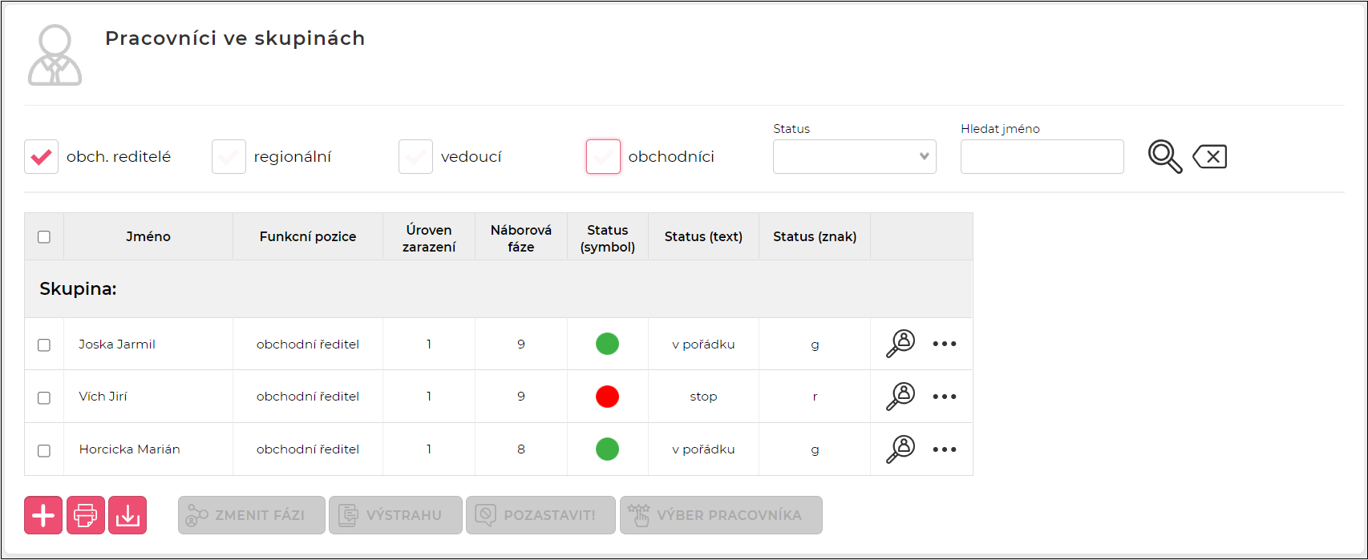Open more options for Joska Jarmil
Image resolution: width=1368 pixels, height=560 pixels.
pos(945,344)
